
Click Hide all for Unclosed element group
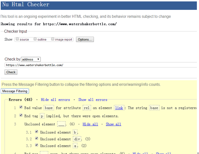90,124
